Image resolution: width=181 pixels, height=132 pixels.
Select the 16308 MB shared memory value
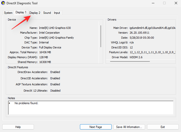(x=45, y=62)
